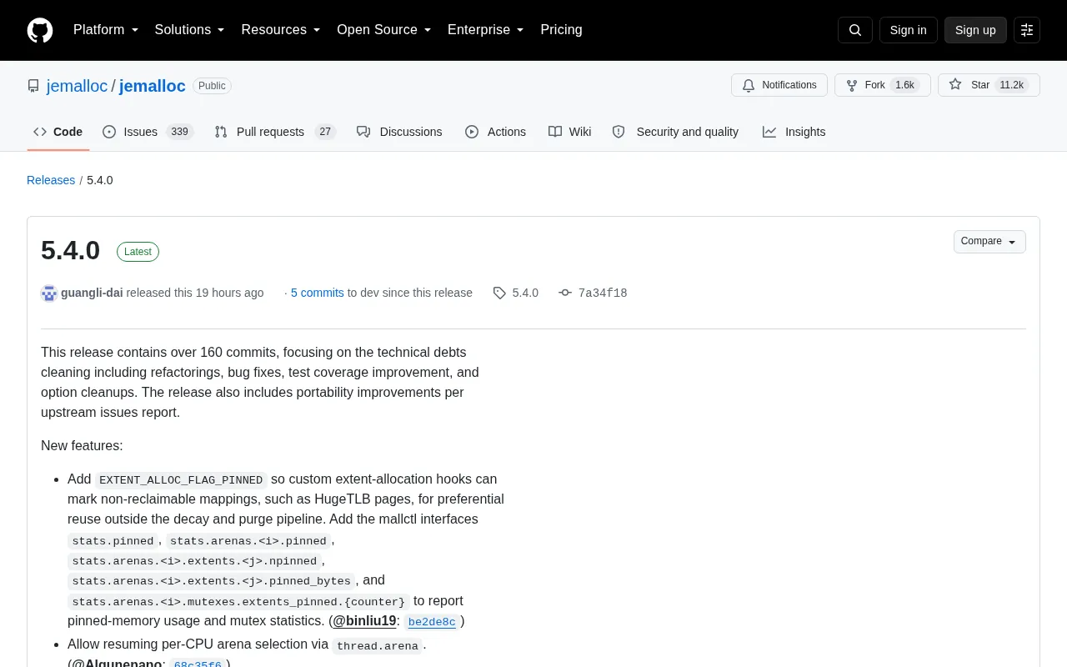Click the tag icon beside 5.4.0

[x=499, y=293]
